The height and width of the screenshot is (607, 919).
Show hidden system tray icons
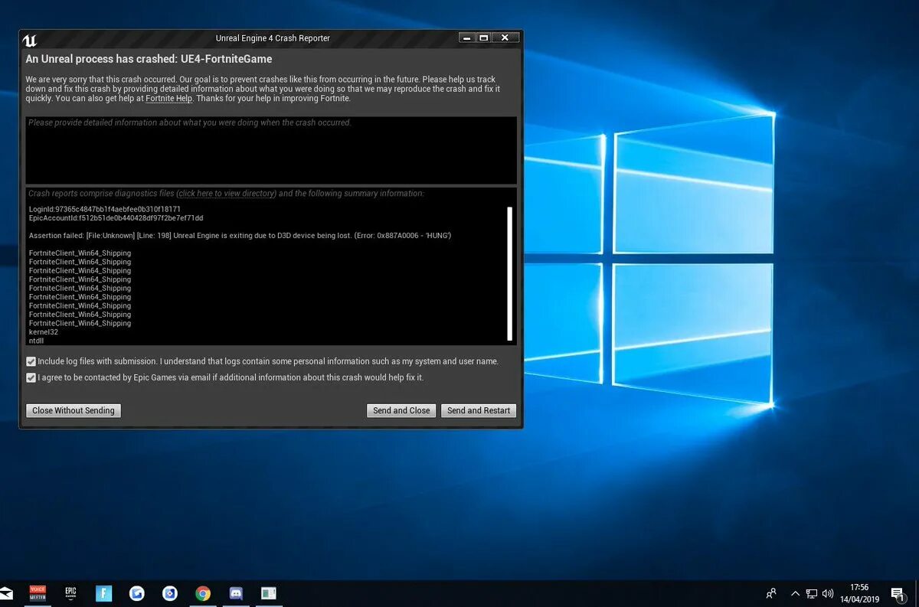pyautogui.click(x=795, y=593)
